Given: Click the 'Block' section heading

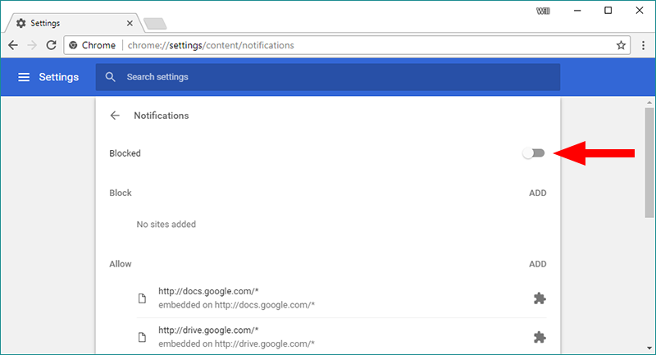Looking at the screenshot, I should click(x=121, y=193).
